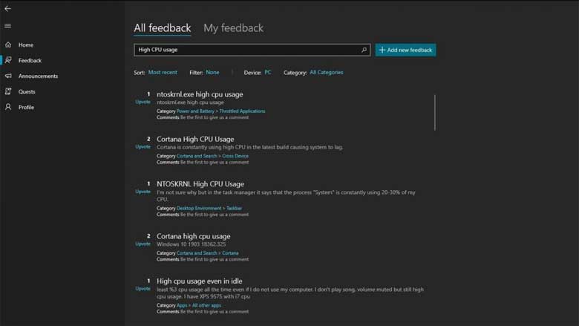Open the Filter 'None' dropdown
Image resolution: width=579 pixels, height=326 pixels.
212,73
